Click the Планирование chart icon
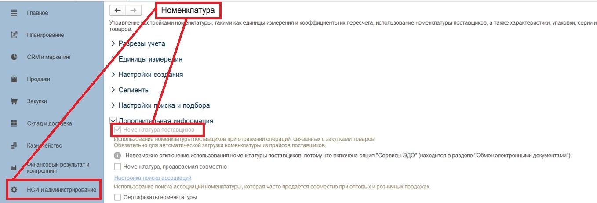Screen dimensions: 597x203 click(14, 35)
